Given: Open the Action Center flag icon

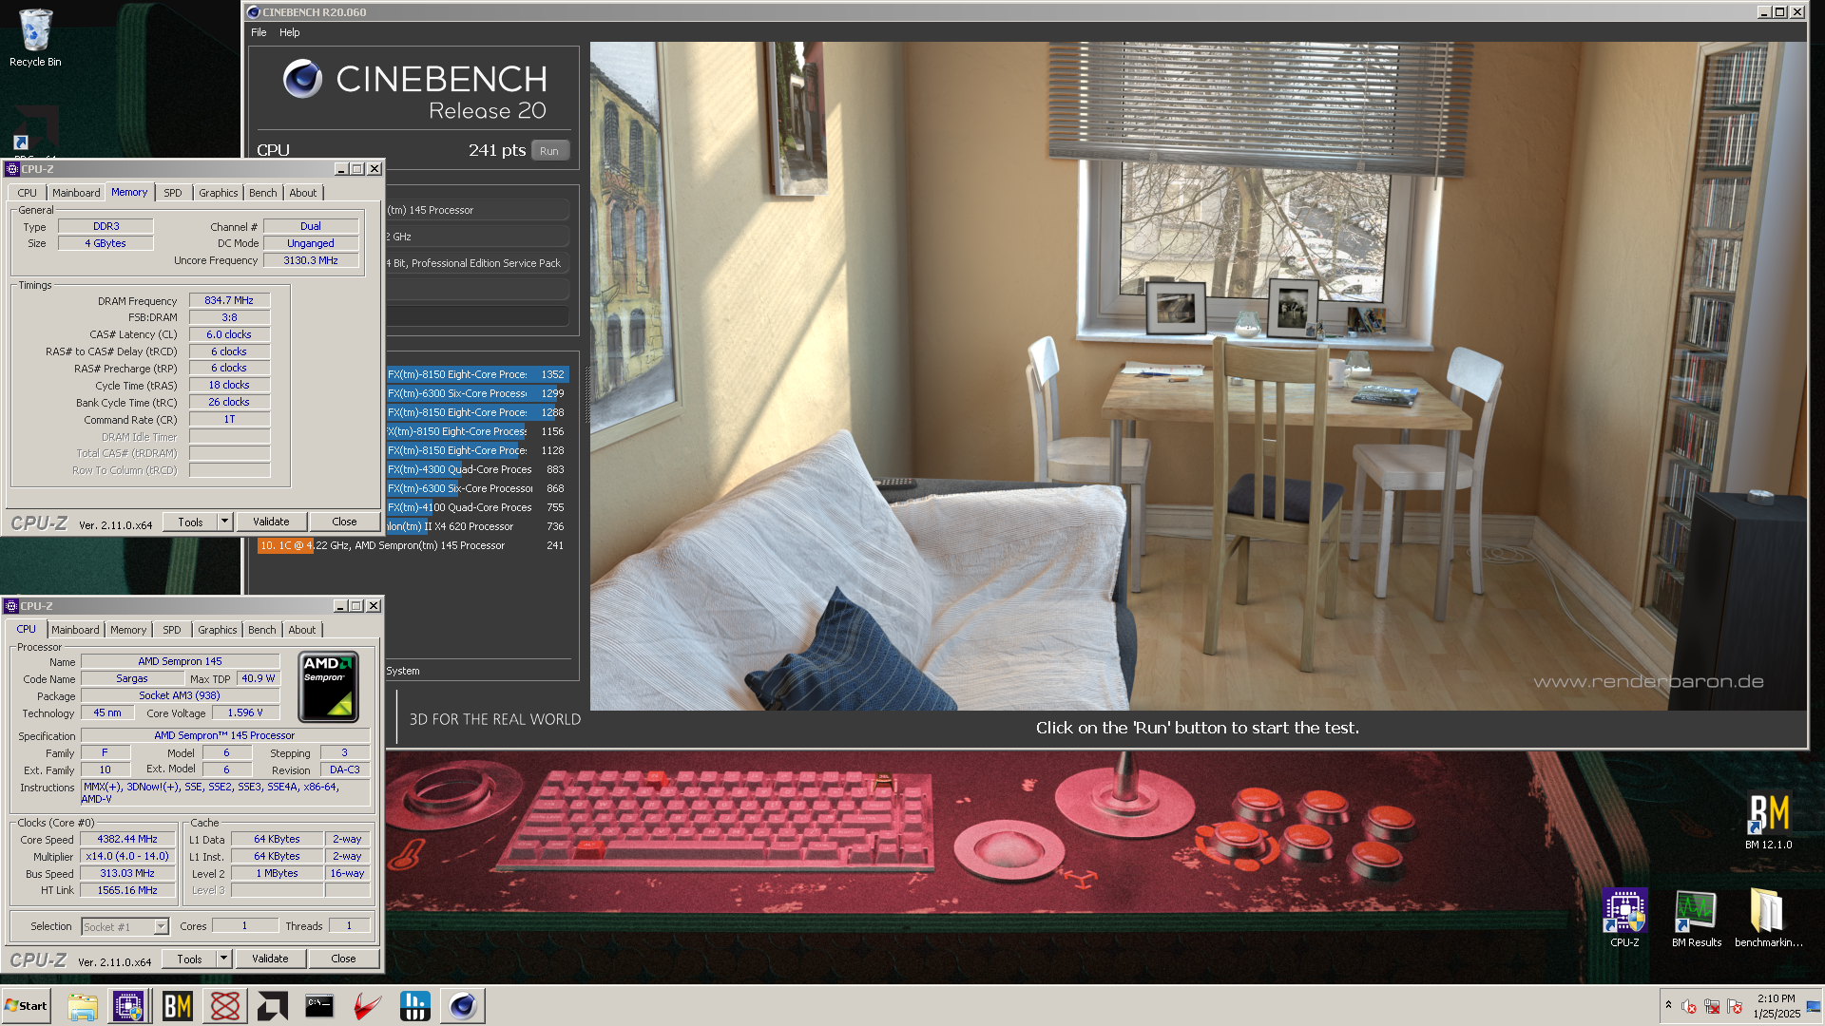Looking at the screenshot, I should point(1735,1006).
